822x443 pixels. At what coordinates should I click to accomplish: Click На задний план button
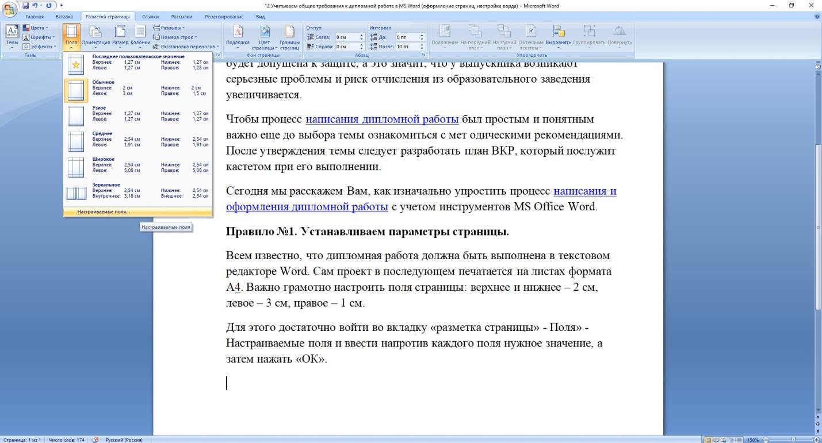tap(503, 37)
